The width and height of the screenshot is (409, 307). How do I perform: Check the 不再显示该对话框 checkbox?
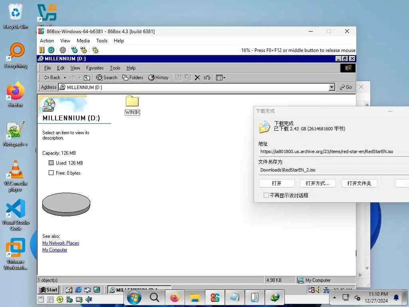(x=266, y=195)
